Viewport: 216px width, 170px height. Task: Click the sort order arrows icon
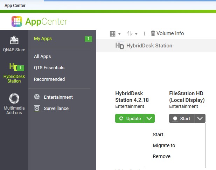pyautogui.click(x=130, y=33)
